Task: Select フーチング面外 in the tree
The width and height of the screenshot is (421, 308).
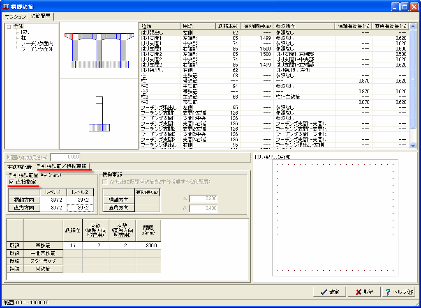Action: click(37, 49)
